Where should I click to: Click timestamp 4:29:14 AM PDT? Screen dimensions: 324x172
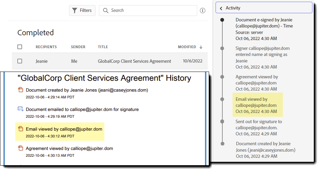coord(50,97)
